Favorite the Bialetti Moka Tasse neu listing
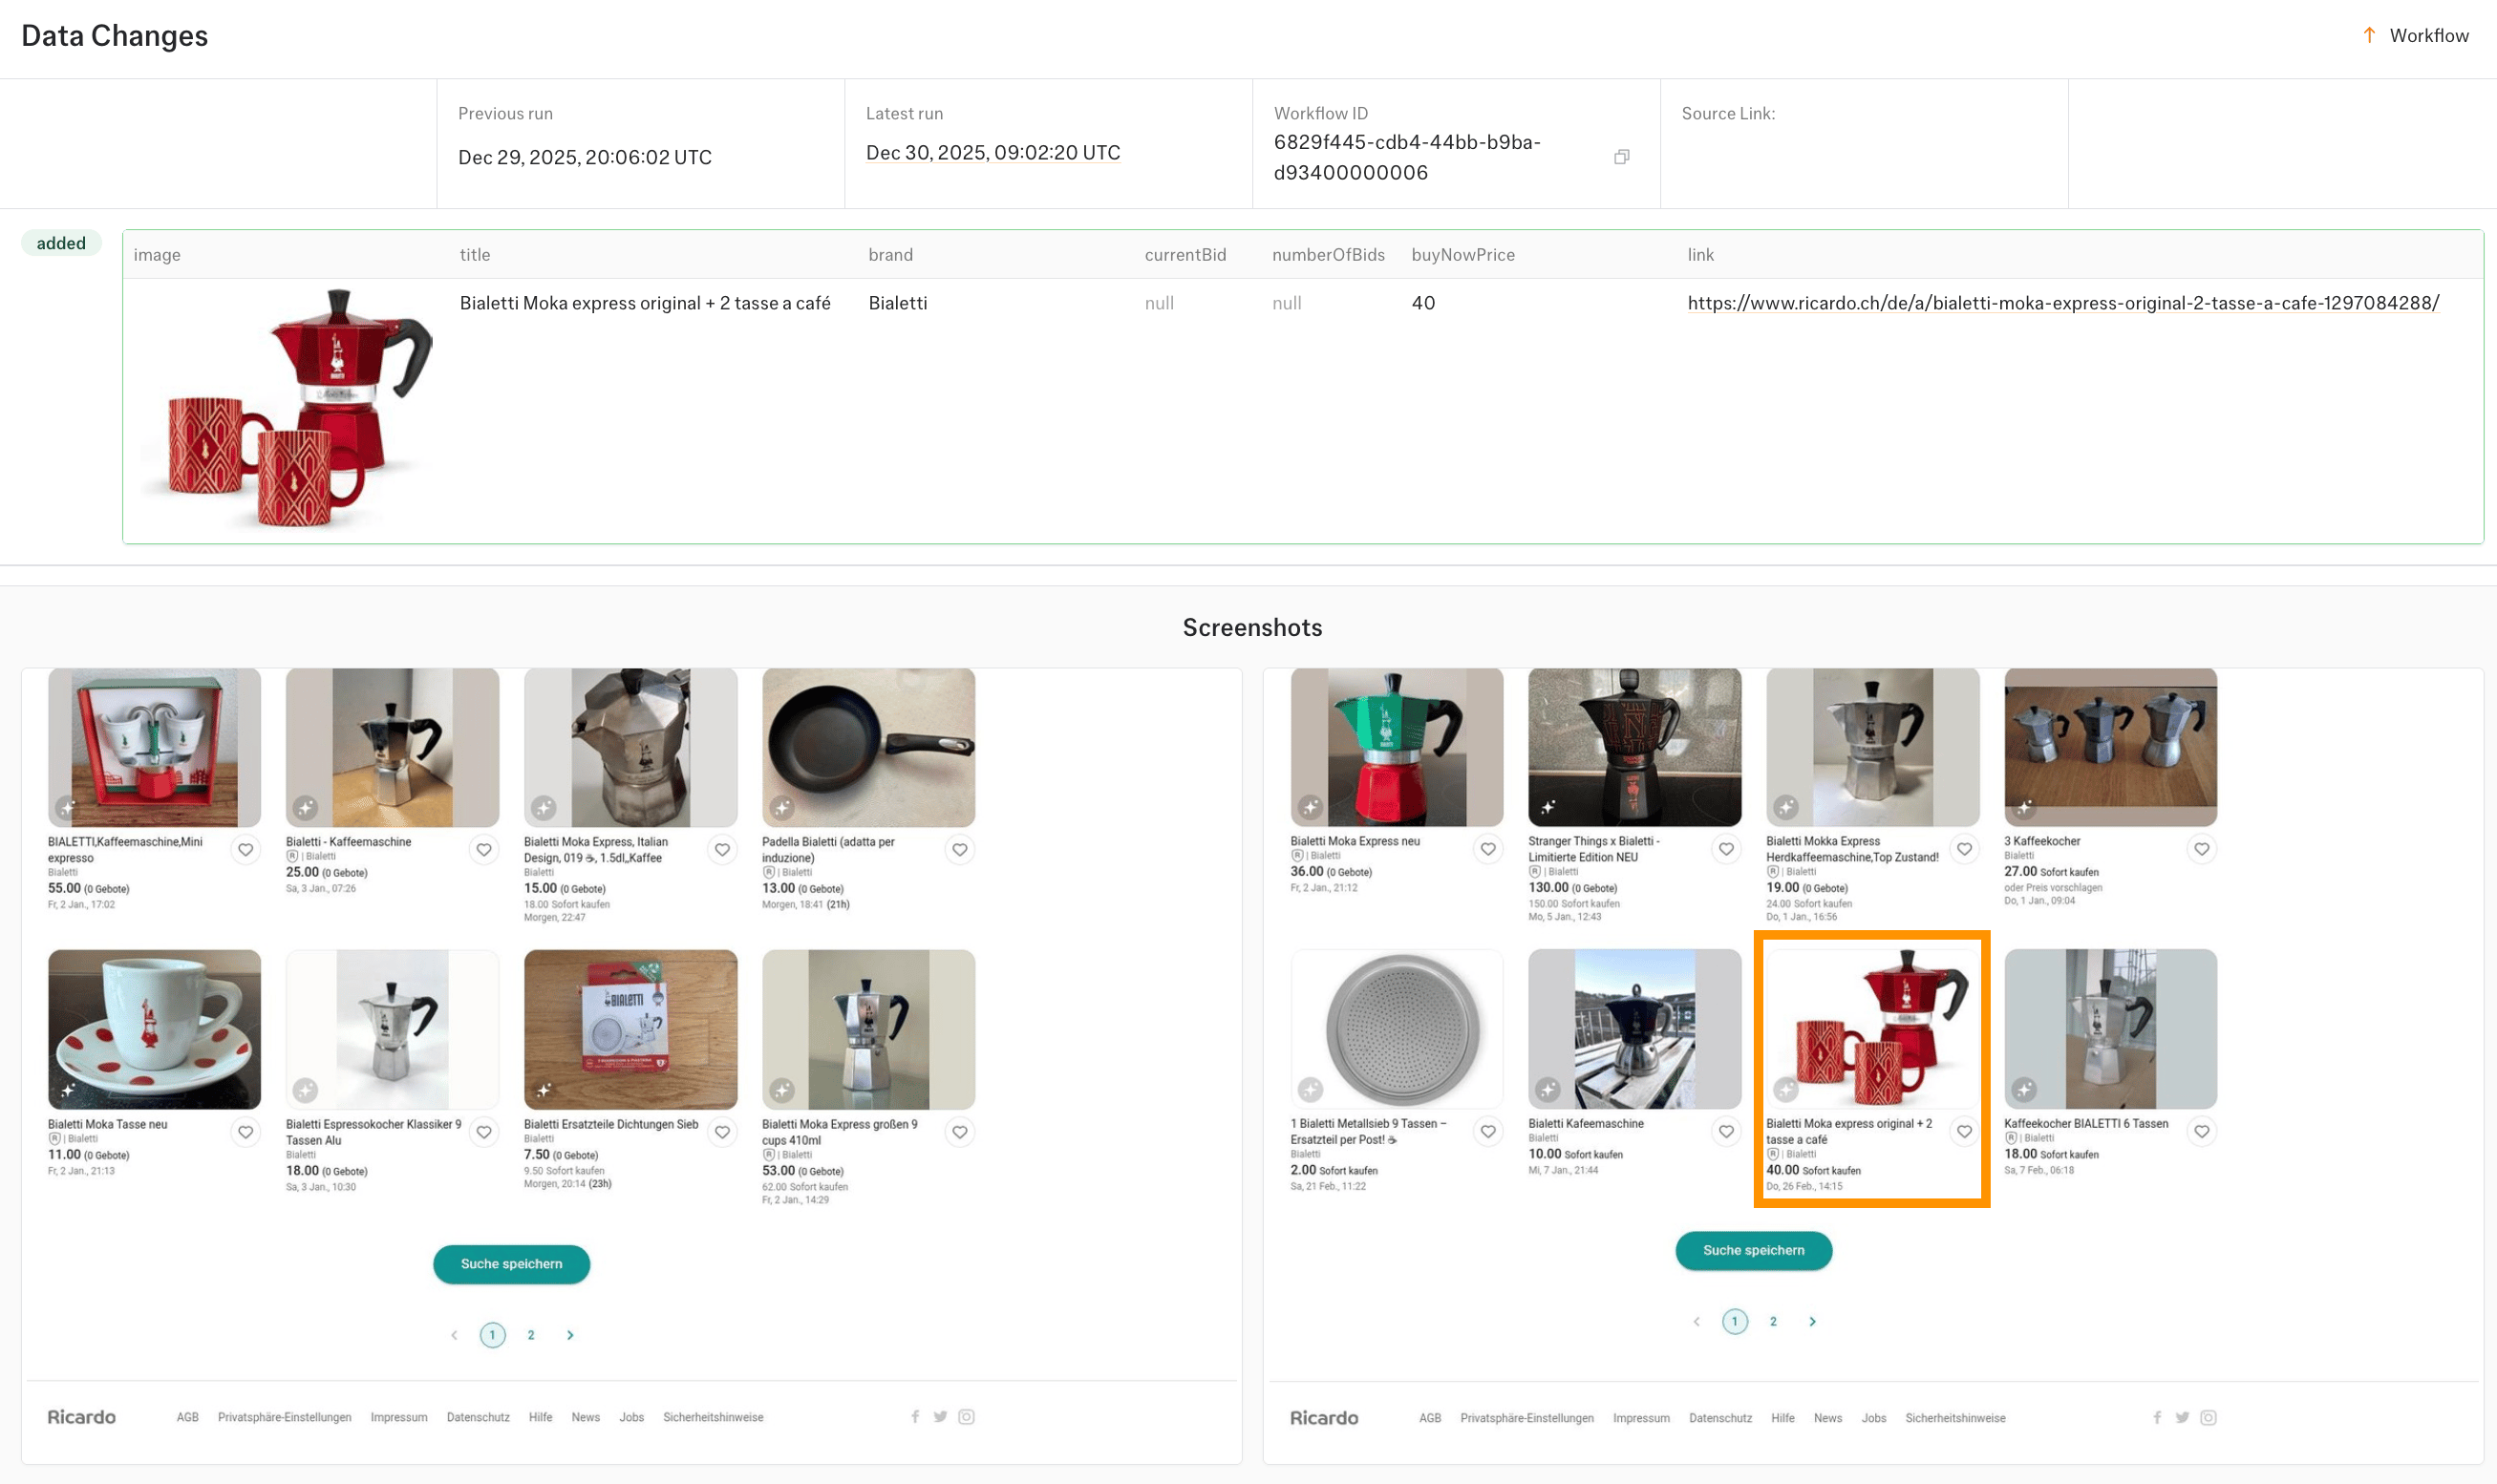The image size is (2497, 1484). pyautogui.click(x=245, y=1132)
